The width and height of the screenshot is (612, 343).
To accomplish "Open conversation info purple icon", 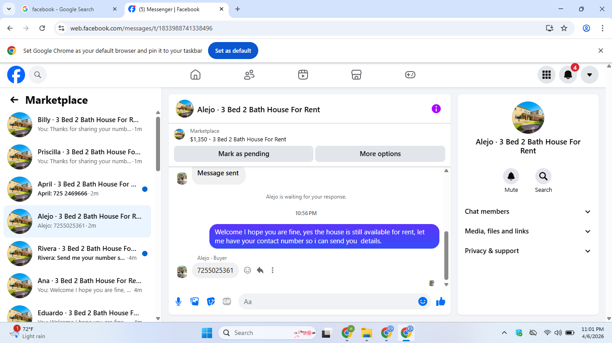I will tap(436, 109).
